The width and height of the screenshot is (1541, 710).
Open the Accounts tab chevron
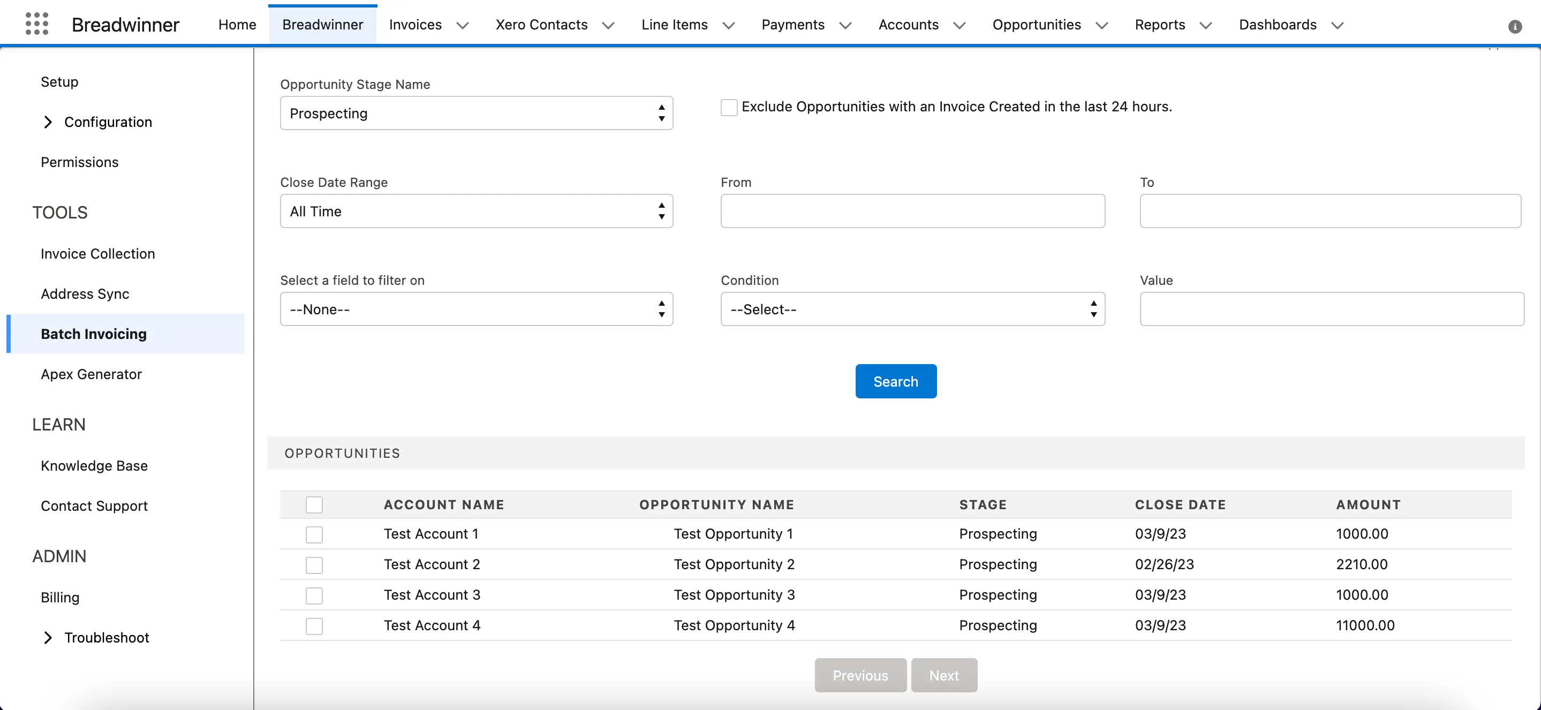click(x=960, y=25)
